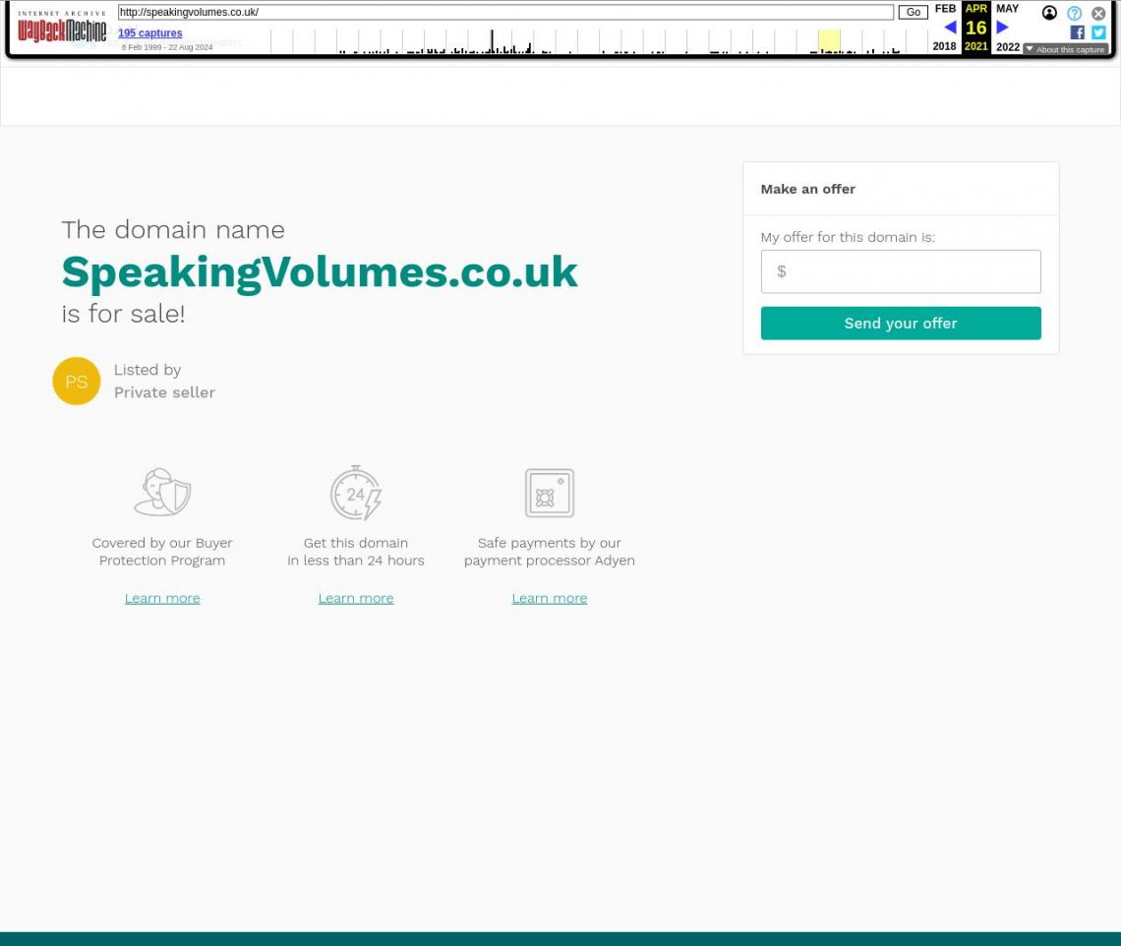Go to previous capture with left arrow
The image size is (1121, 946).
click(949, 28)
